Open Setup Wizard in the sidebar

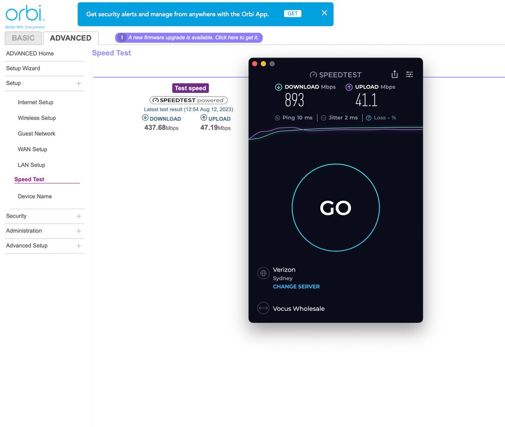pos(23,68)
